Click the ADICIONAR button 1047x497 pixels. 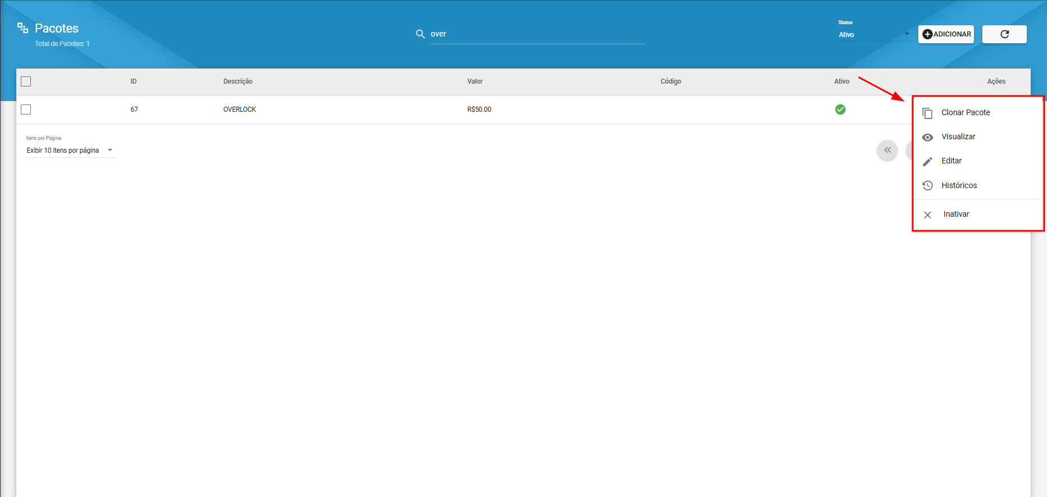click(x=946, y=34)
